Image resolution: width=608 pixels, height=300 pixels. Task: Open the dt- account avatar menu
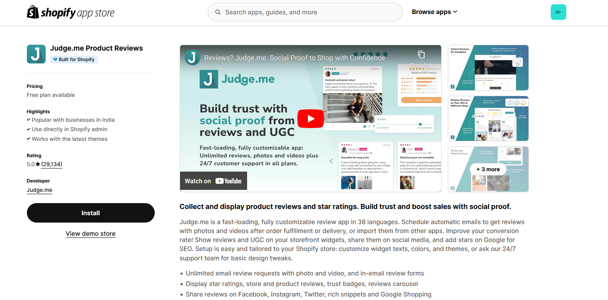[x=558, y=12]
